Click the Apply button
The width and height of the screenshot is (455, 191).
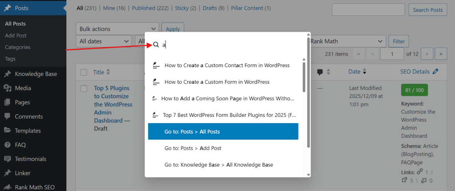click(173, 29)
